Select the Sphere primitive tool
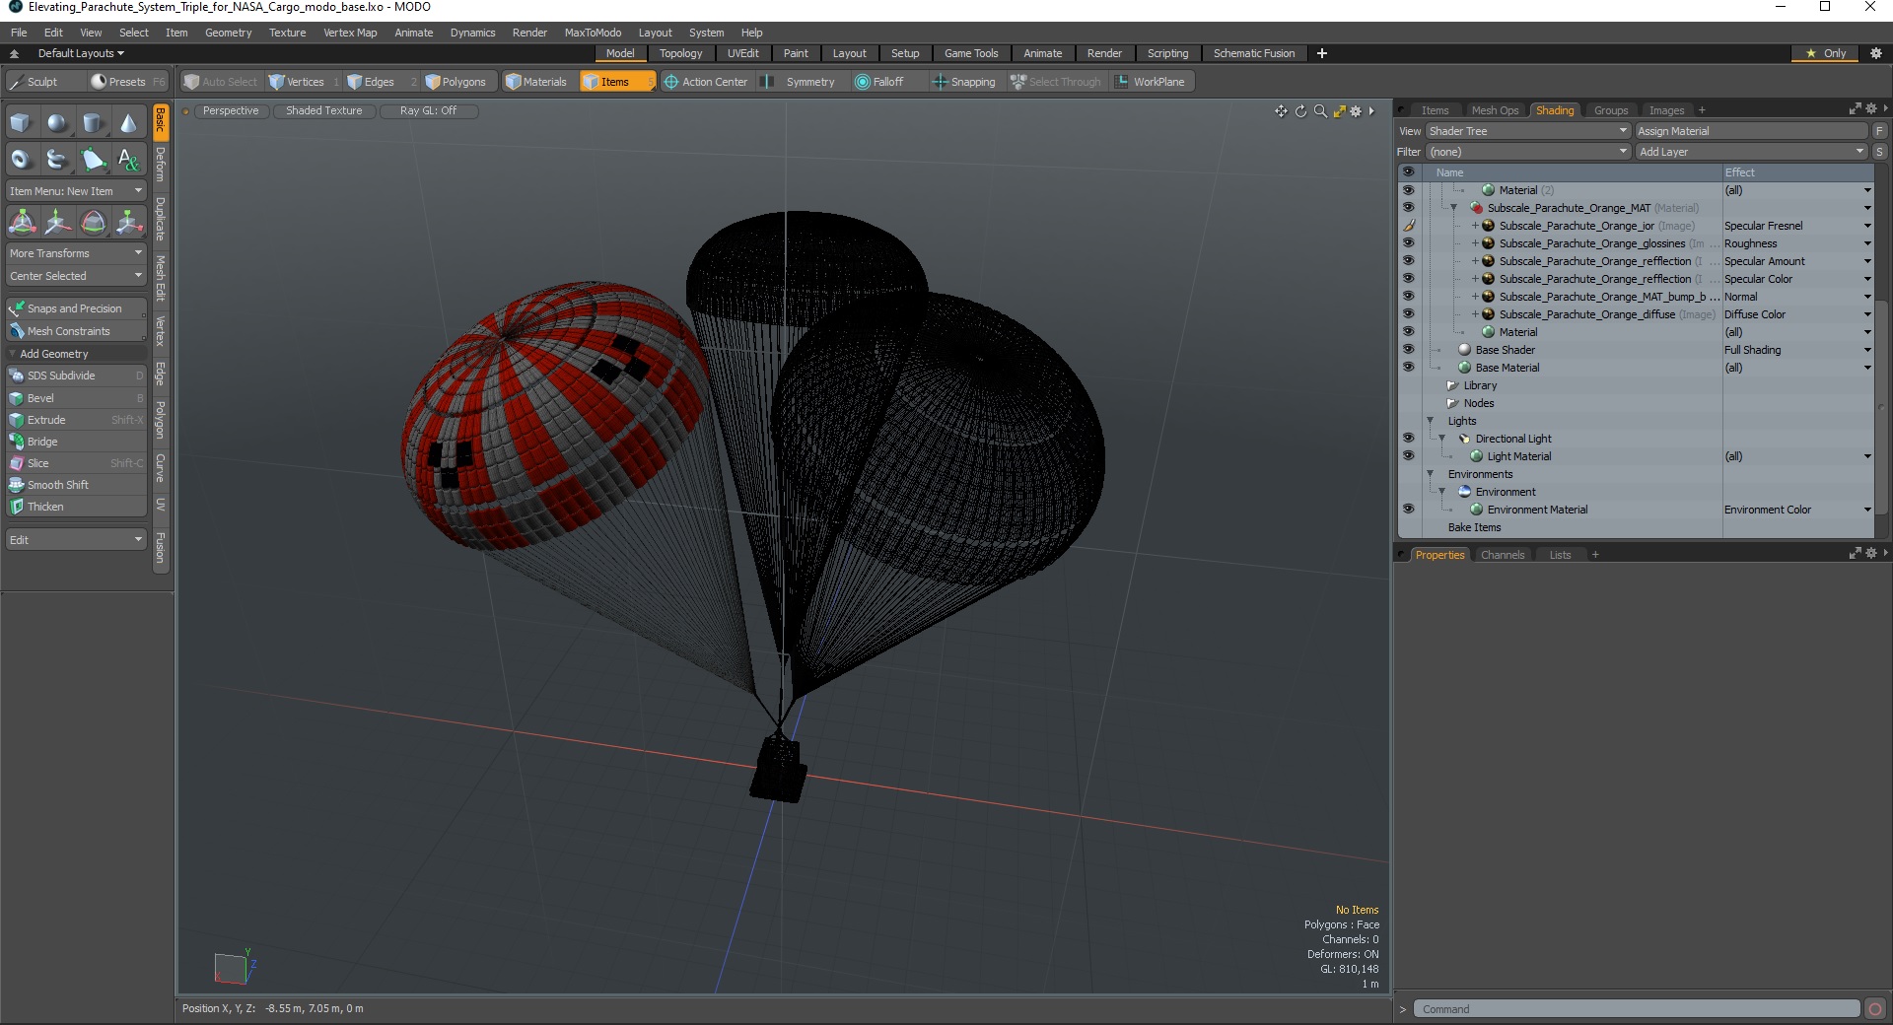The height and width of the screenshot is (1025, 1893). tap(57, 123)
